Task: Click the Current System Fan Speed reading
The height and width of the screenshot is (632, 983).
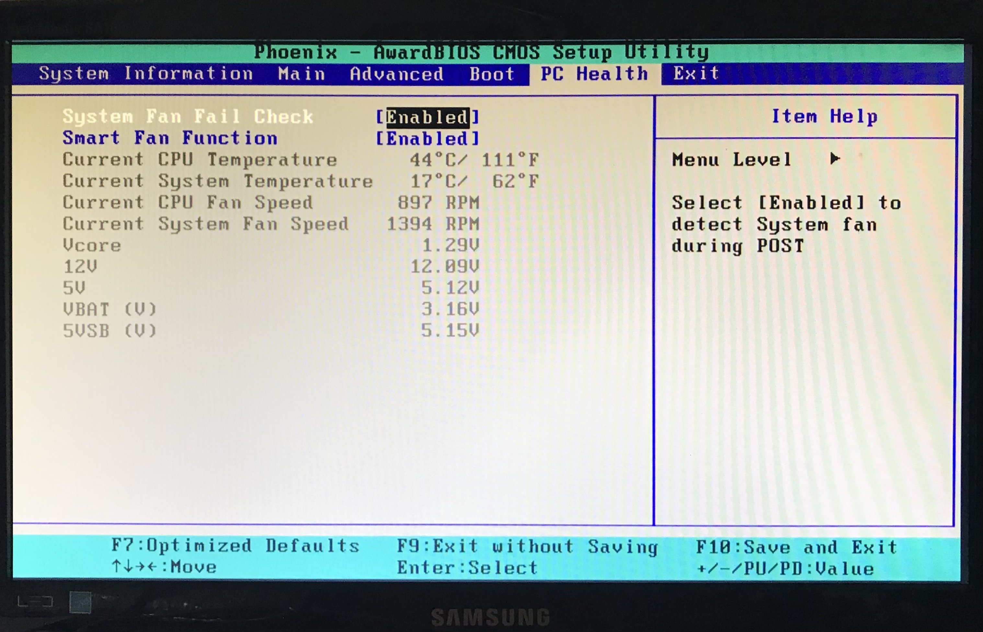Action: pyautogui.click(x=434, y=224)
